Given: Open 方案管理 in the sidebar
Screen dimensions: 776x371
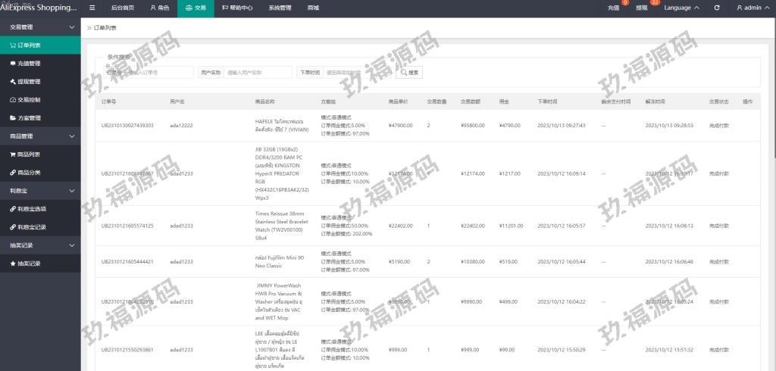Looking at the screenshot, I should 40,117.
